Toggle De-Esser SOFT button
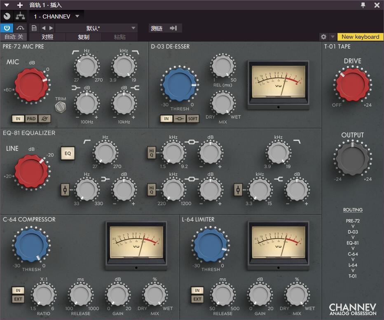The height and width of the screenshot is (320, 384). [x=192, y=119]
